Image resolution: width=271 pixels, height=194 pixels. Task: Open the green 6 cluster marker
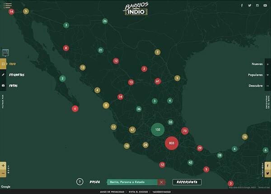[266, 150]
